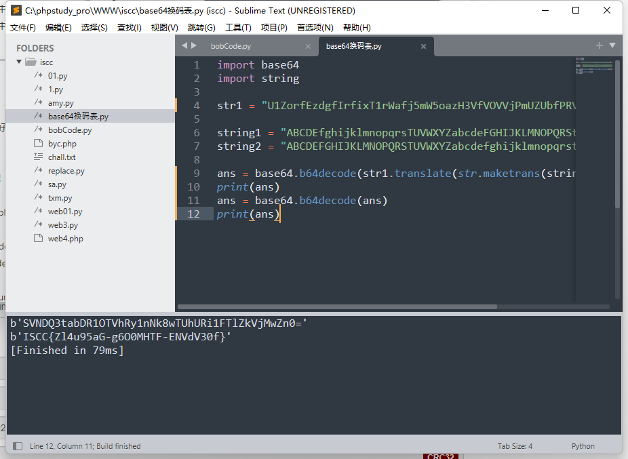
Task: Click line number 9 in the gutter
Action: 196,174
